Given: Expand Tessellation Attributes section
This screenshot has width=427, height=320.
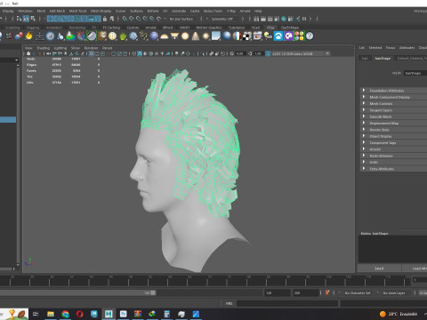Looking at the screenshot, I should click(393, 91).
